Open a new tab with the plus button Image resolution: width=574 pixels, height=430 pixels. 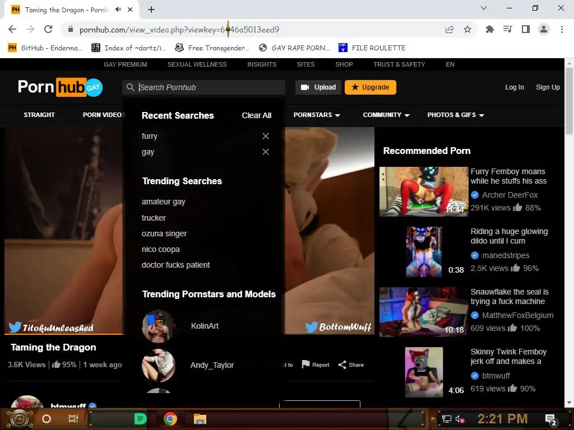click(151, 10)
